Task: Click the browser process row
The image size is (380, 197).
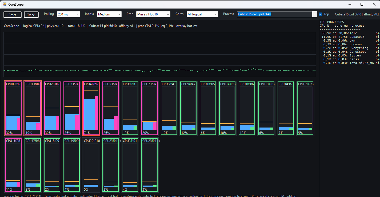Action: click(x=350, y=44)
